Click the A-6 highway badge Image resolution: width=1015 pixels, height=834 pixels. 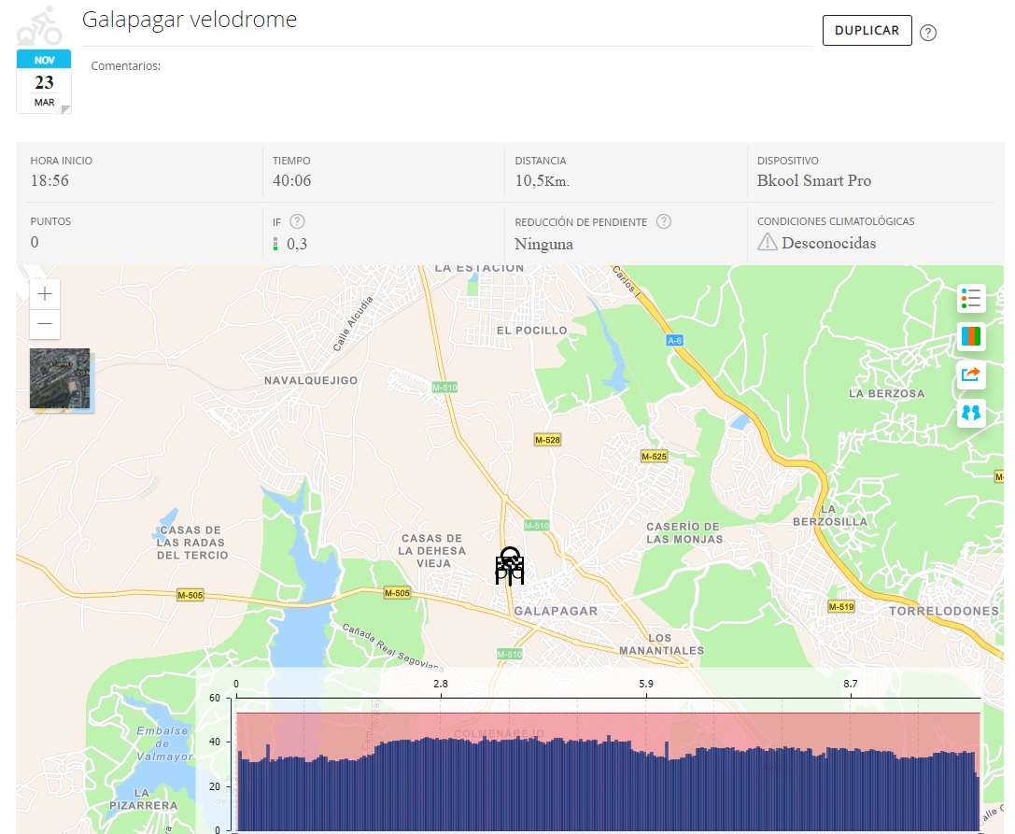pos(674,340)
